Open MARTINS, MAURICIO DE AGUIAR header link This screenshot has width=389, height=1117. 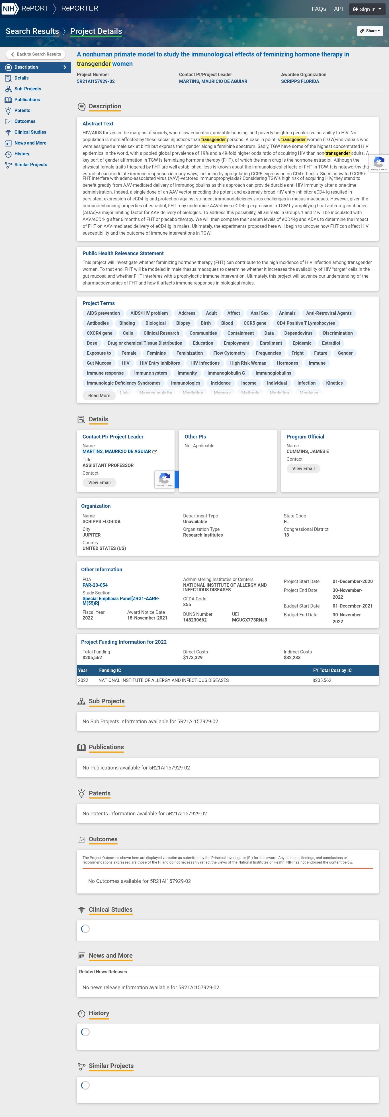click(213, 82)
